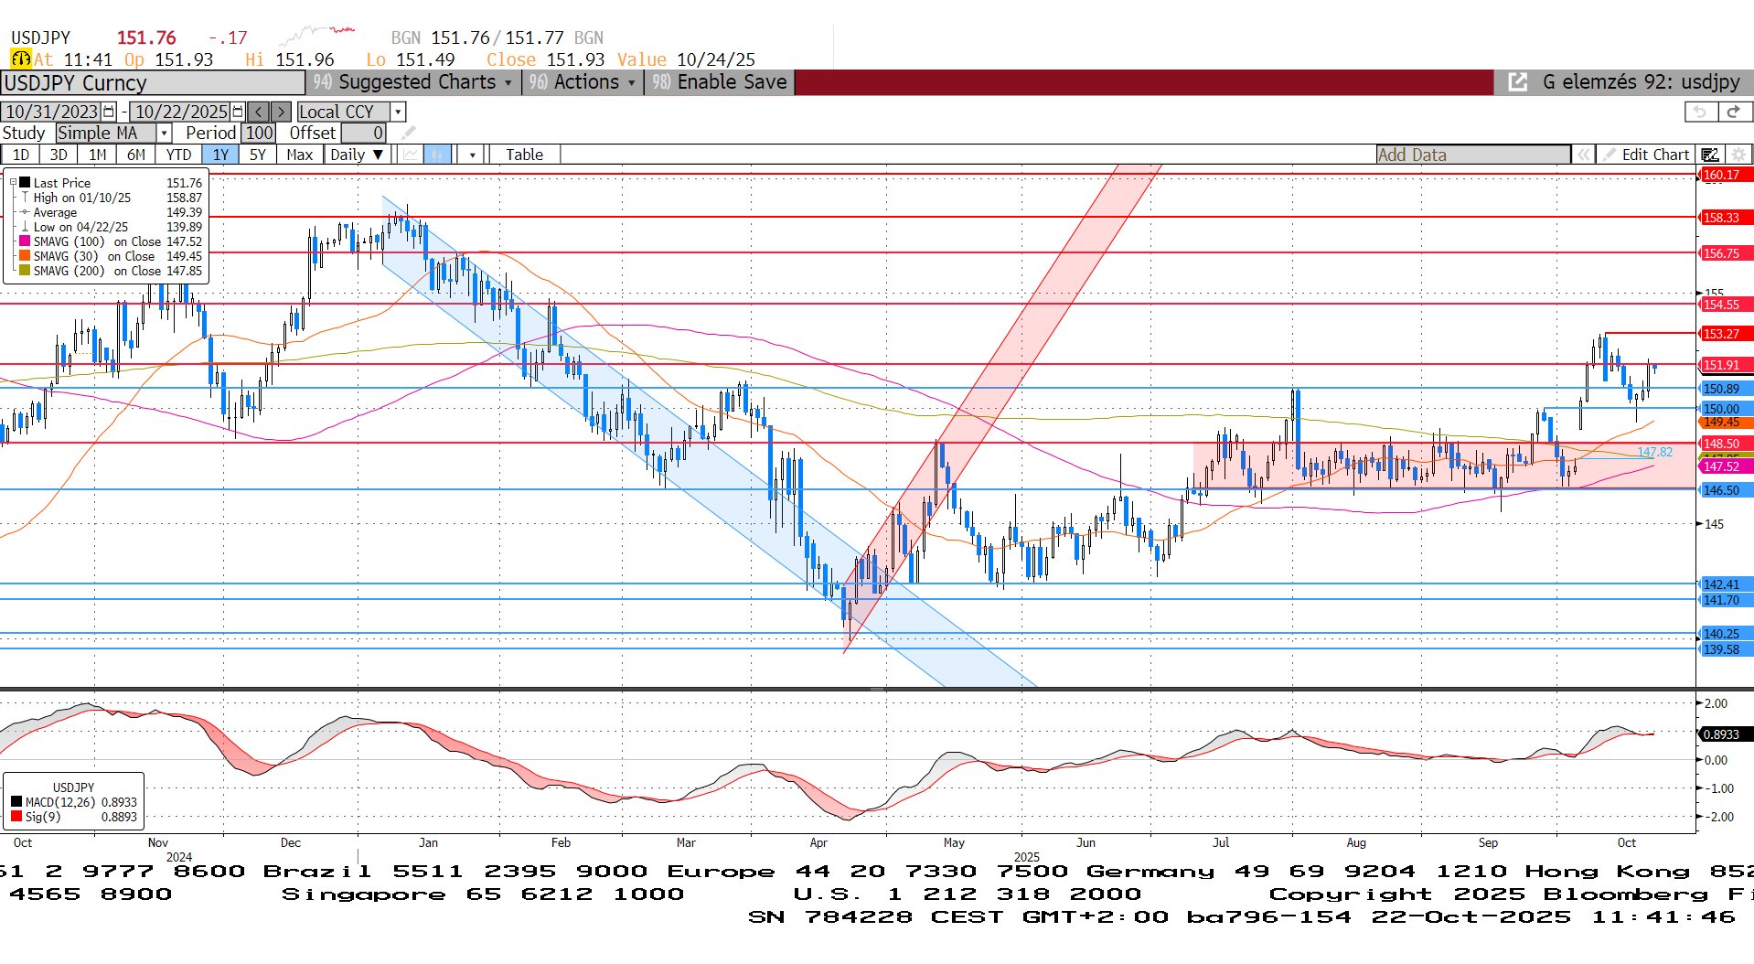1754x964 pixels.
Task: Open chart settings gear icon
Action: (x=1738, y=155)
